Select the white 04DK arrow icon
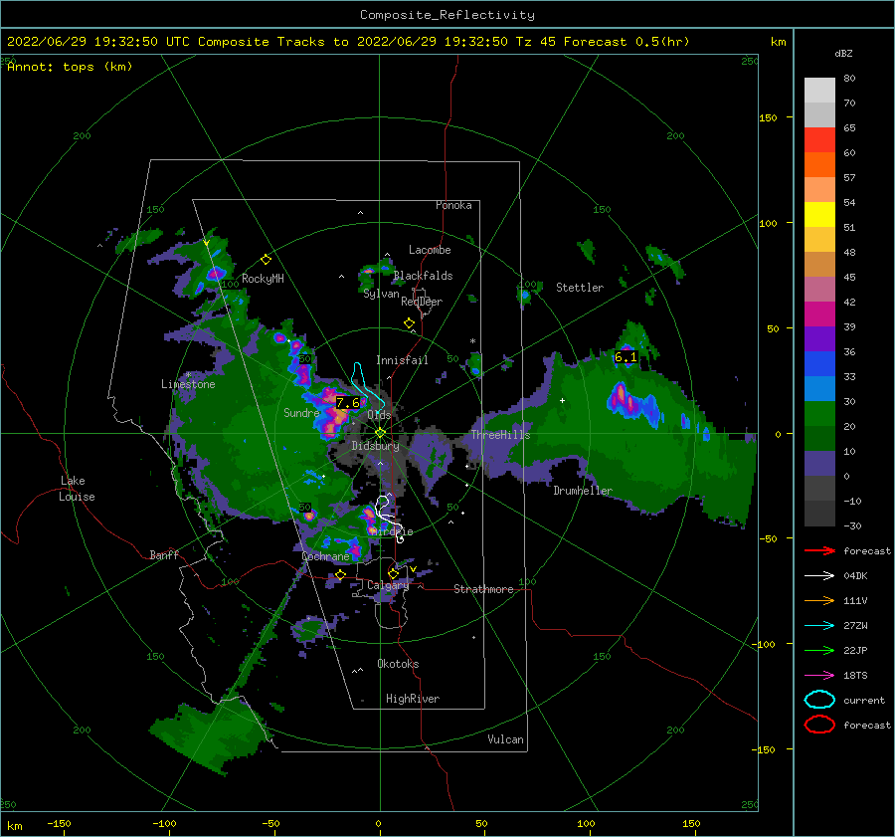This screenshot has width=895, height=837. pos(819,576)
